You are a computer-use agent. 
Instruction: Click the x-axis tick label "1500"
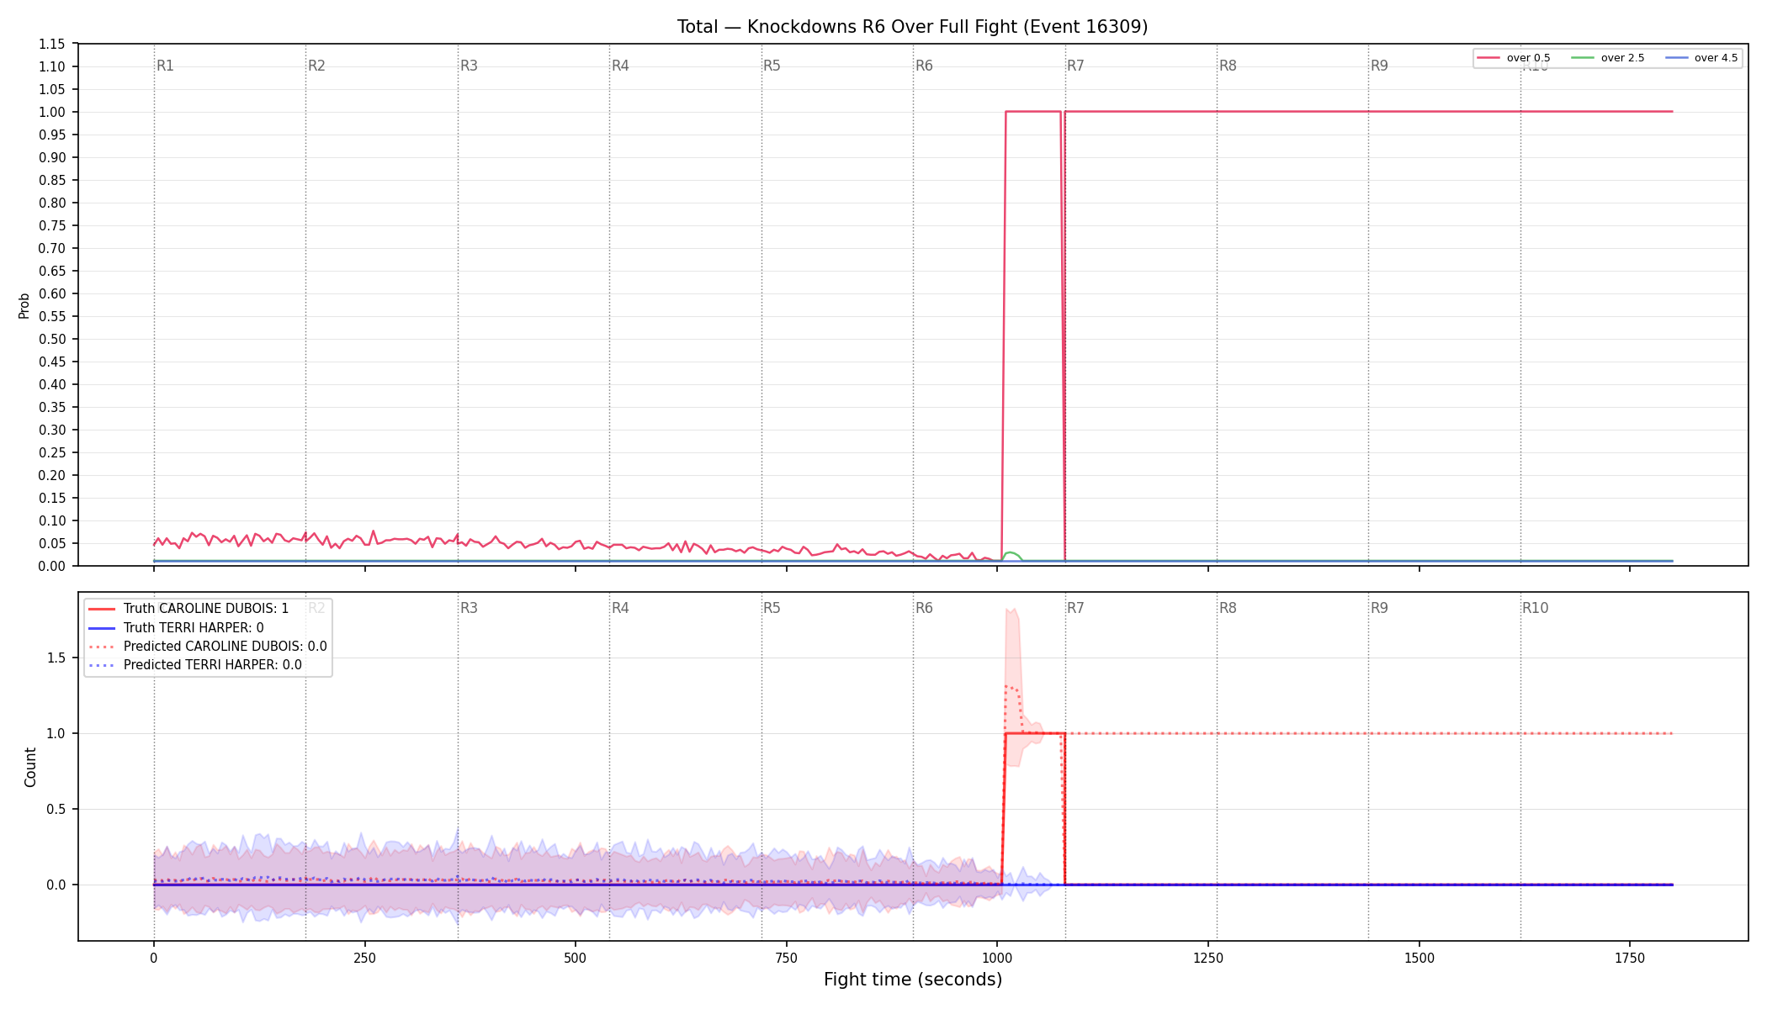(1419, 958)
